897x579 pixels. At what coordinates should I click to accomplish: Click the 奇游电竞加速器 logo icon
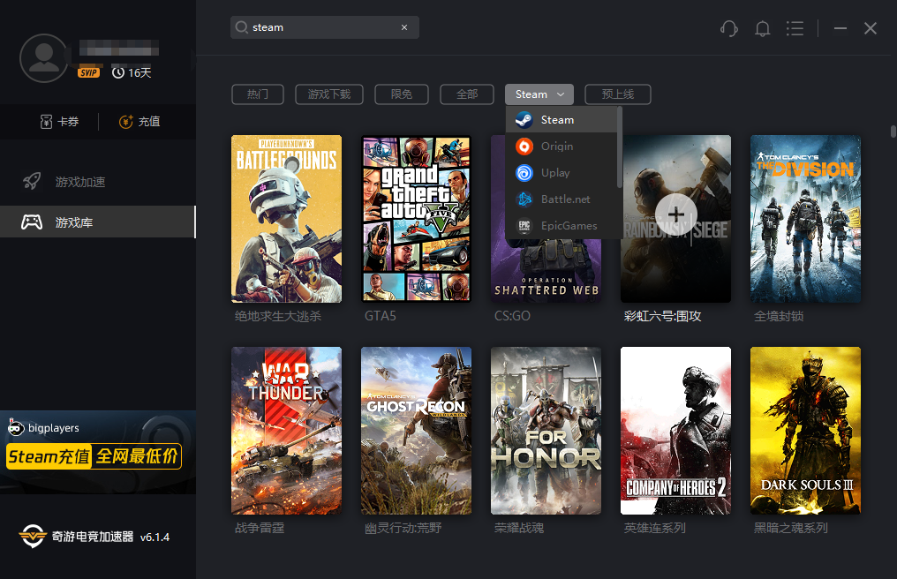pos(33,537)
